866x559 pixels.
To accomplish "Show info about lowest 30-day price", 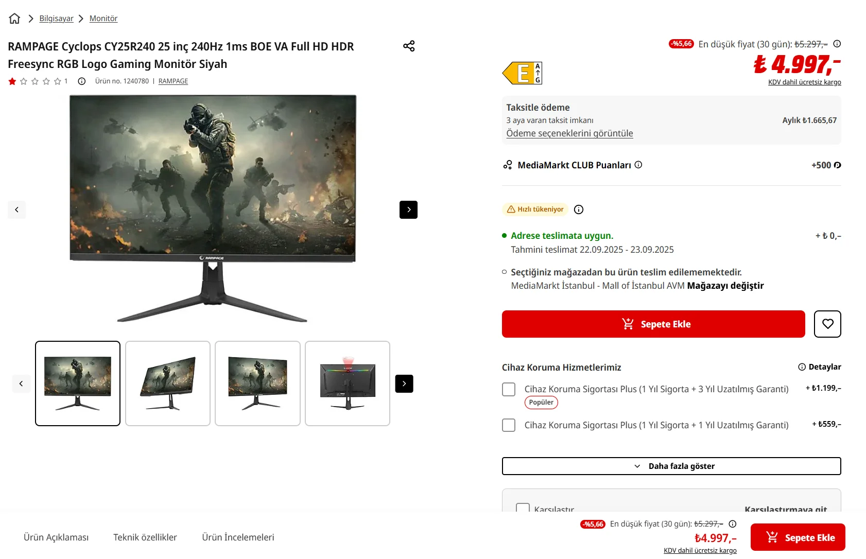I will click(x=837, y=44).
